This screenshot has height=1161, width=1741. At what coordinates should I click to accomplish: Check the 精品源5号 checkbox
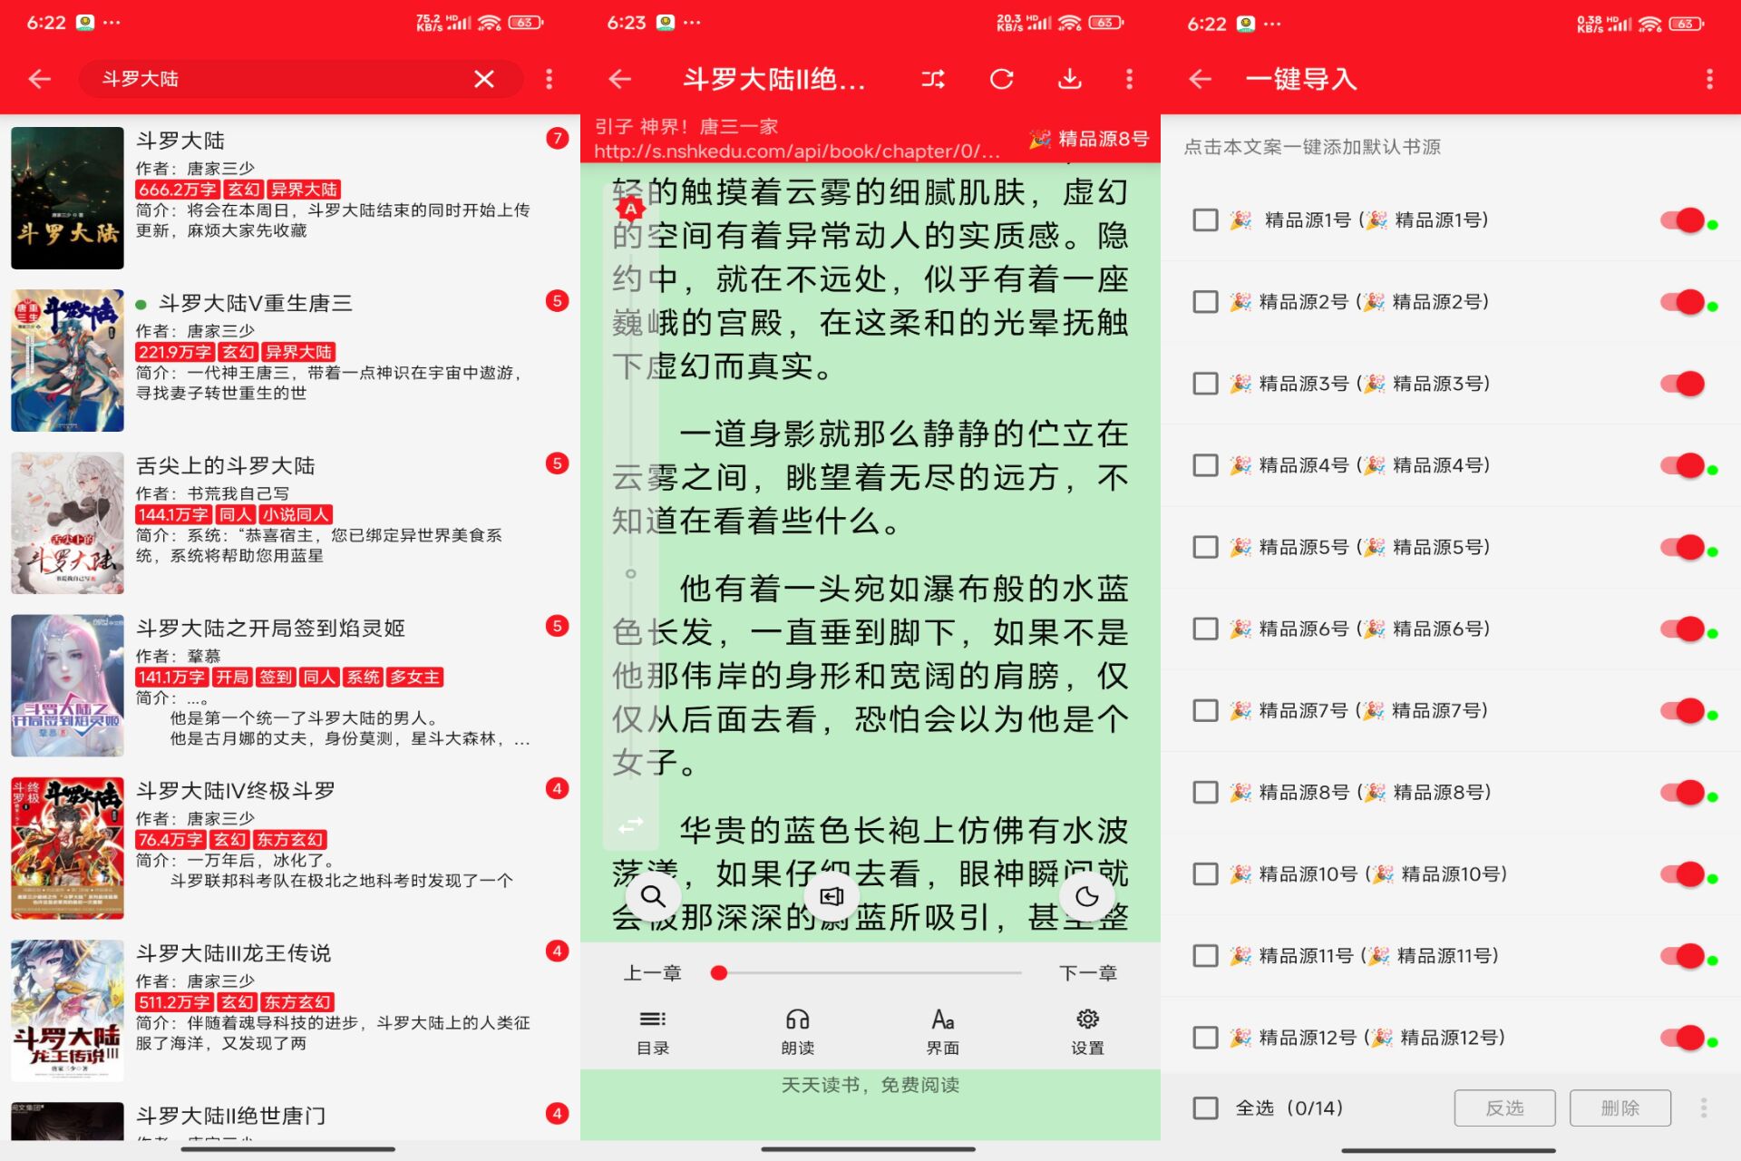(1205, 547)
